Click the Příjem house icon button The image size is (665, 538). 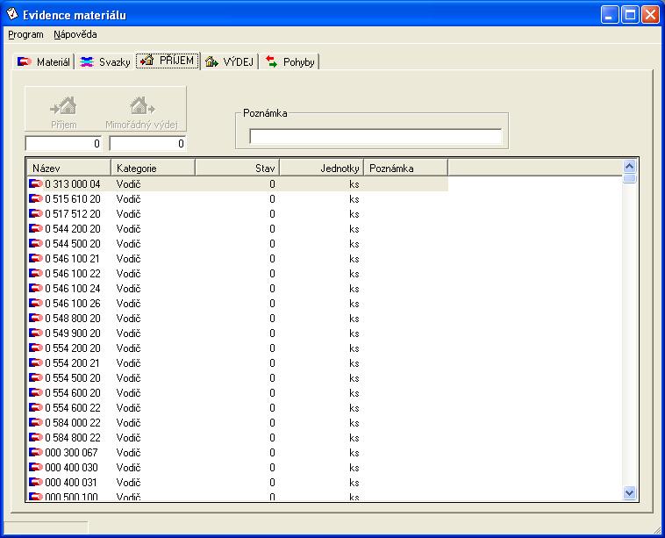coord(63,110)
